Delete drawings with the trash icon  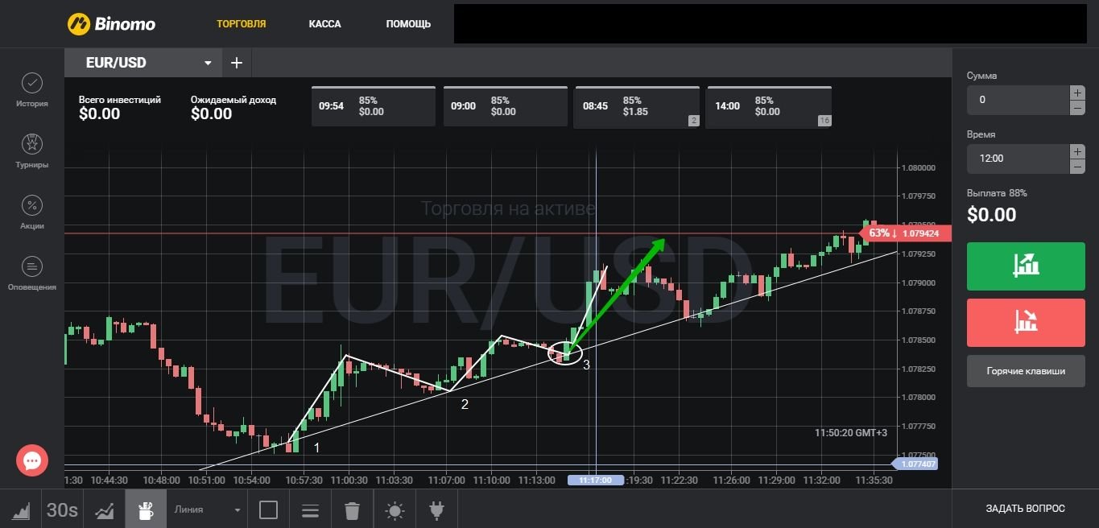(352, 510)
